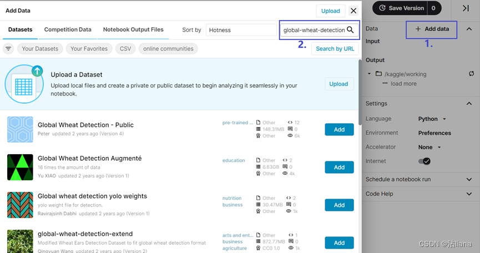
Task: Click the 148.31MB size text
Action: [x=273, y=129]
